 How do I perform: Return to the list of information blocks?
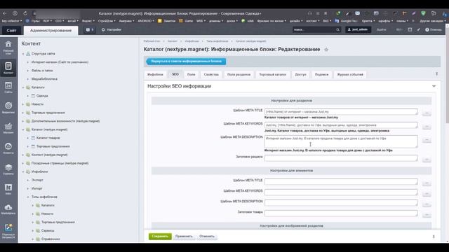click(186, 61)
